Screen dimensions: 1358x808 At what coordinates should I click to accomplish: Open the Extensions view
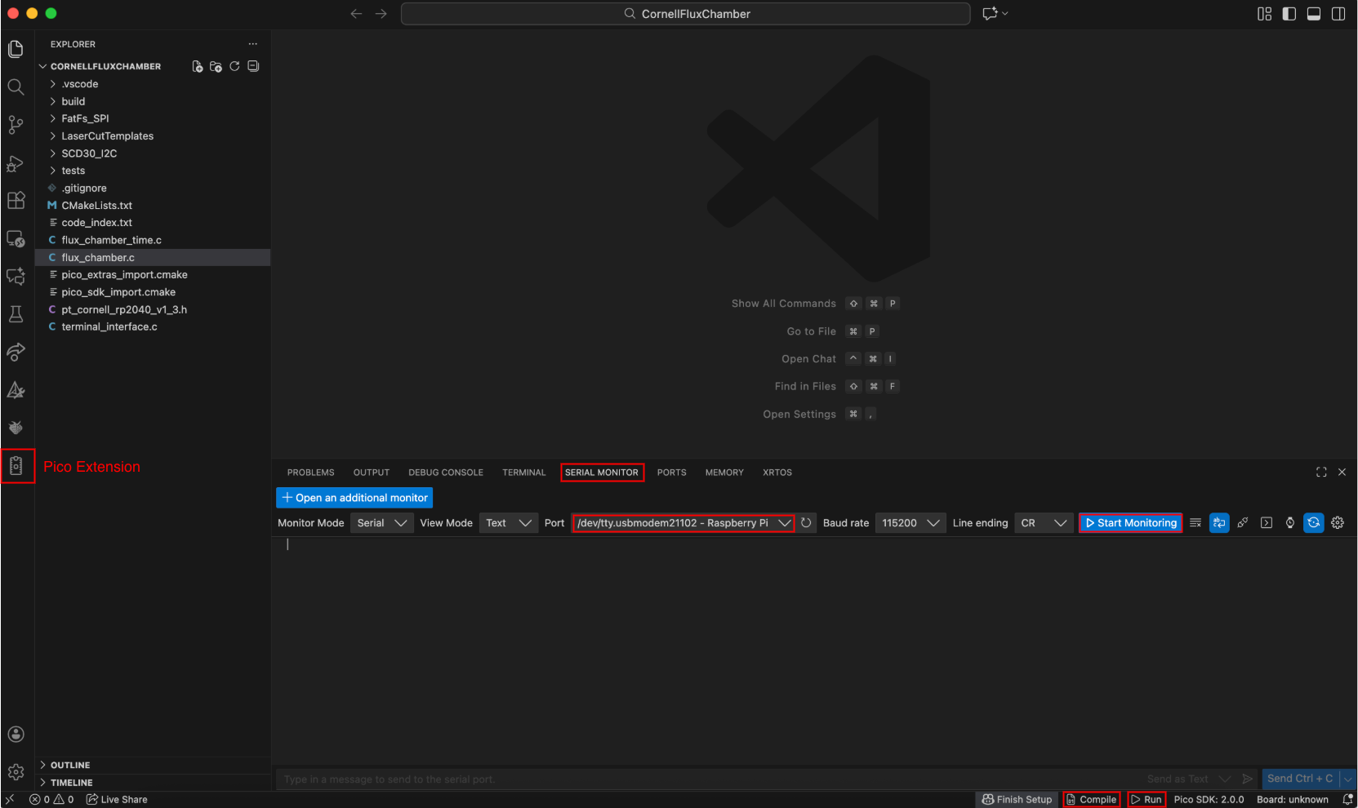coord(16,200)
